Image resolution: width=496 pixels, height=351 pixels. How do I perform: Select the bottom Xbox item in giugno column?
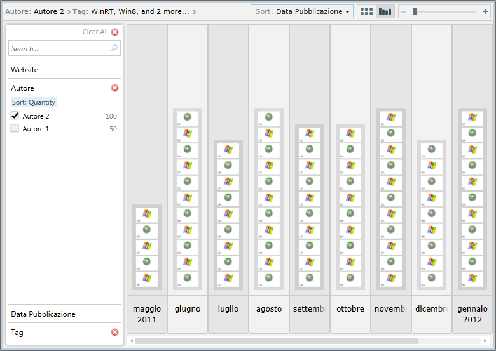(x=188, y=279)
